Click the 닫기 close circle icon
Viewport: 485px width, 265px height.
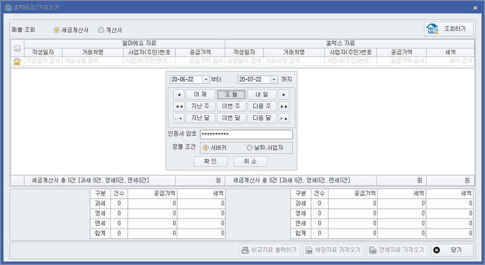click(x=436, y=250)
